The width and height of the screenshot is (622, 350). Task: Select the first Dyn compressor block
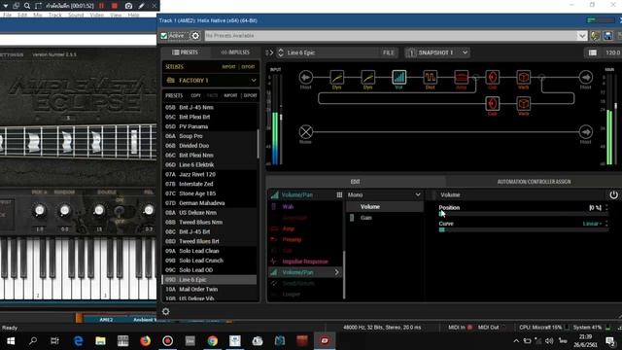point(337,77)
